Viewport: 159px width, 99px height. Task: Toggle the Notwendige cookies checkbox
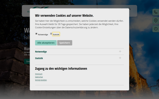36,34
